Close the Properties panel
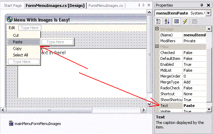Image resolution: width=213 pixels, height=134 pixels. 208,5
